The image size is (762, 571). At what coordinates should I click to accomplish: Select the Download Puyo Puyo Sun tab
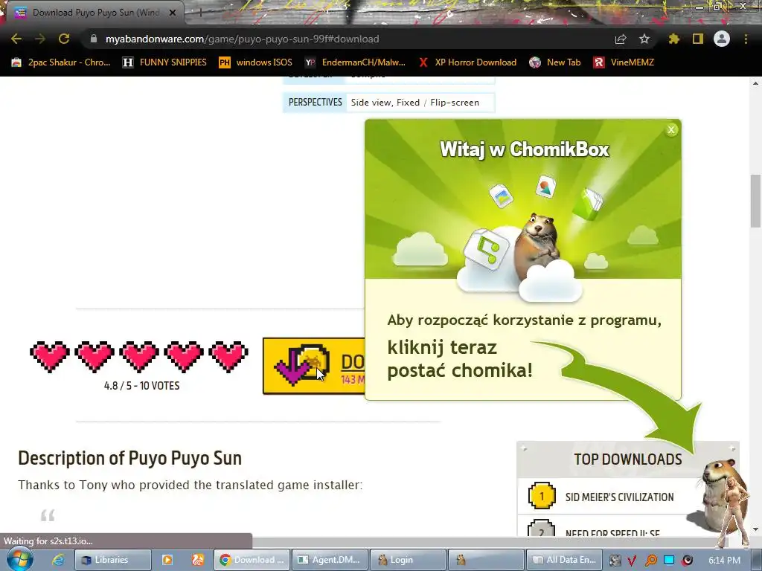tap(96, 13)
